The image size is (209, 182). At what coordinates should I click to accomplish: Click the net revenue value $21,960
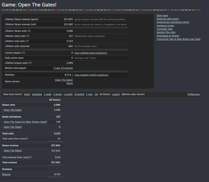point(68,24)
